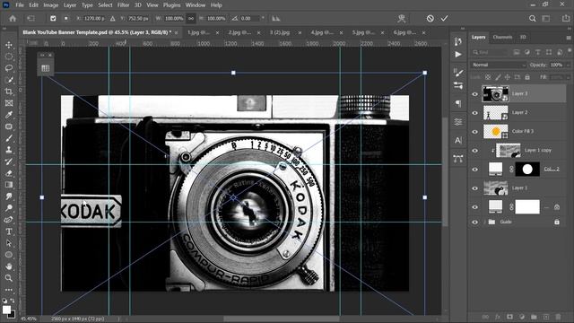Select the Layer 2 thumbnail
This screenshot has width=574, height=323.
496,113
